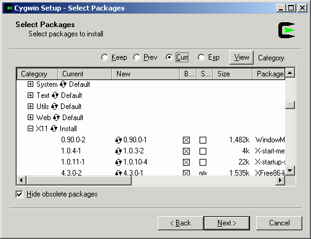Cycle the new version 1.0.10-4 icon
311x239 pixels.
[118, 162]
